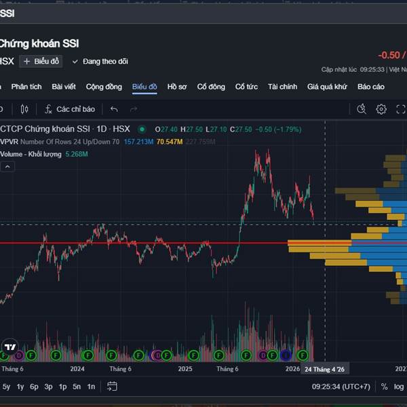The width and height of the screenshot is (407, 407).
Task: Toggle percent scale % button
Action: point(384,387)
